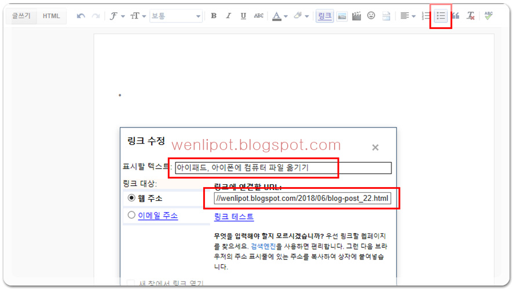The image size is (513, 289).
Task: Open the font family menu
Action: coord(117,16)
